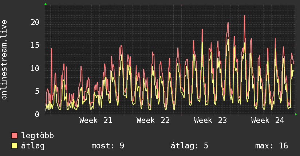Click the 'most: 9' current value
Viewport: 300px width, 156px height.
[108, 146]
